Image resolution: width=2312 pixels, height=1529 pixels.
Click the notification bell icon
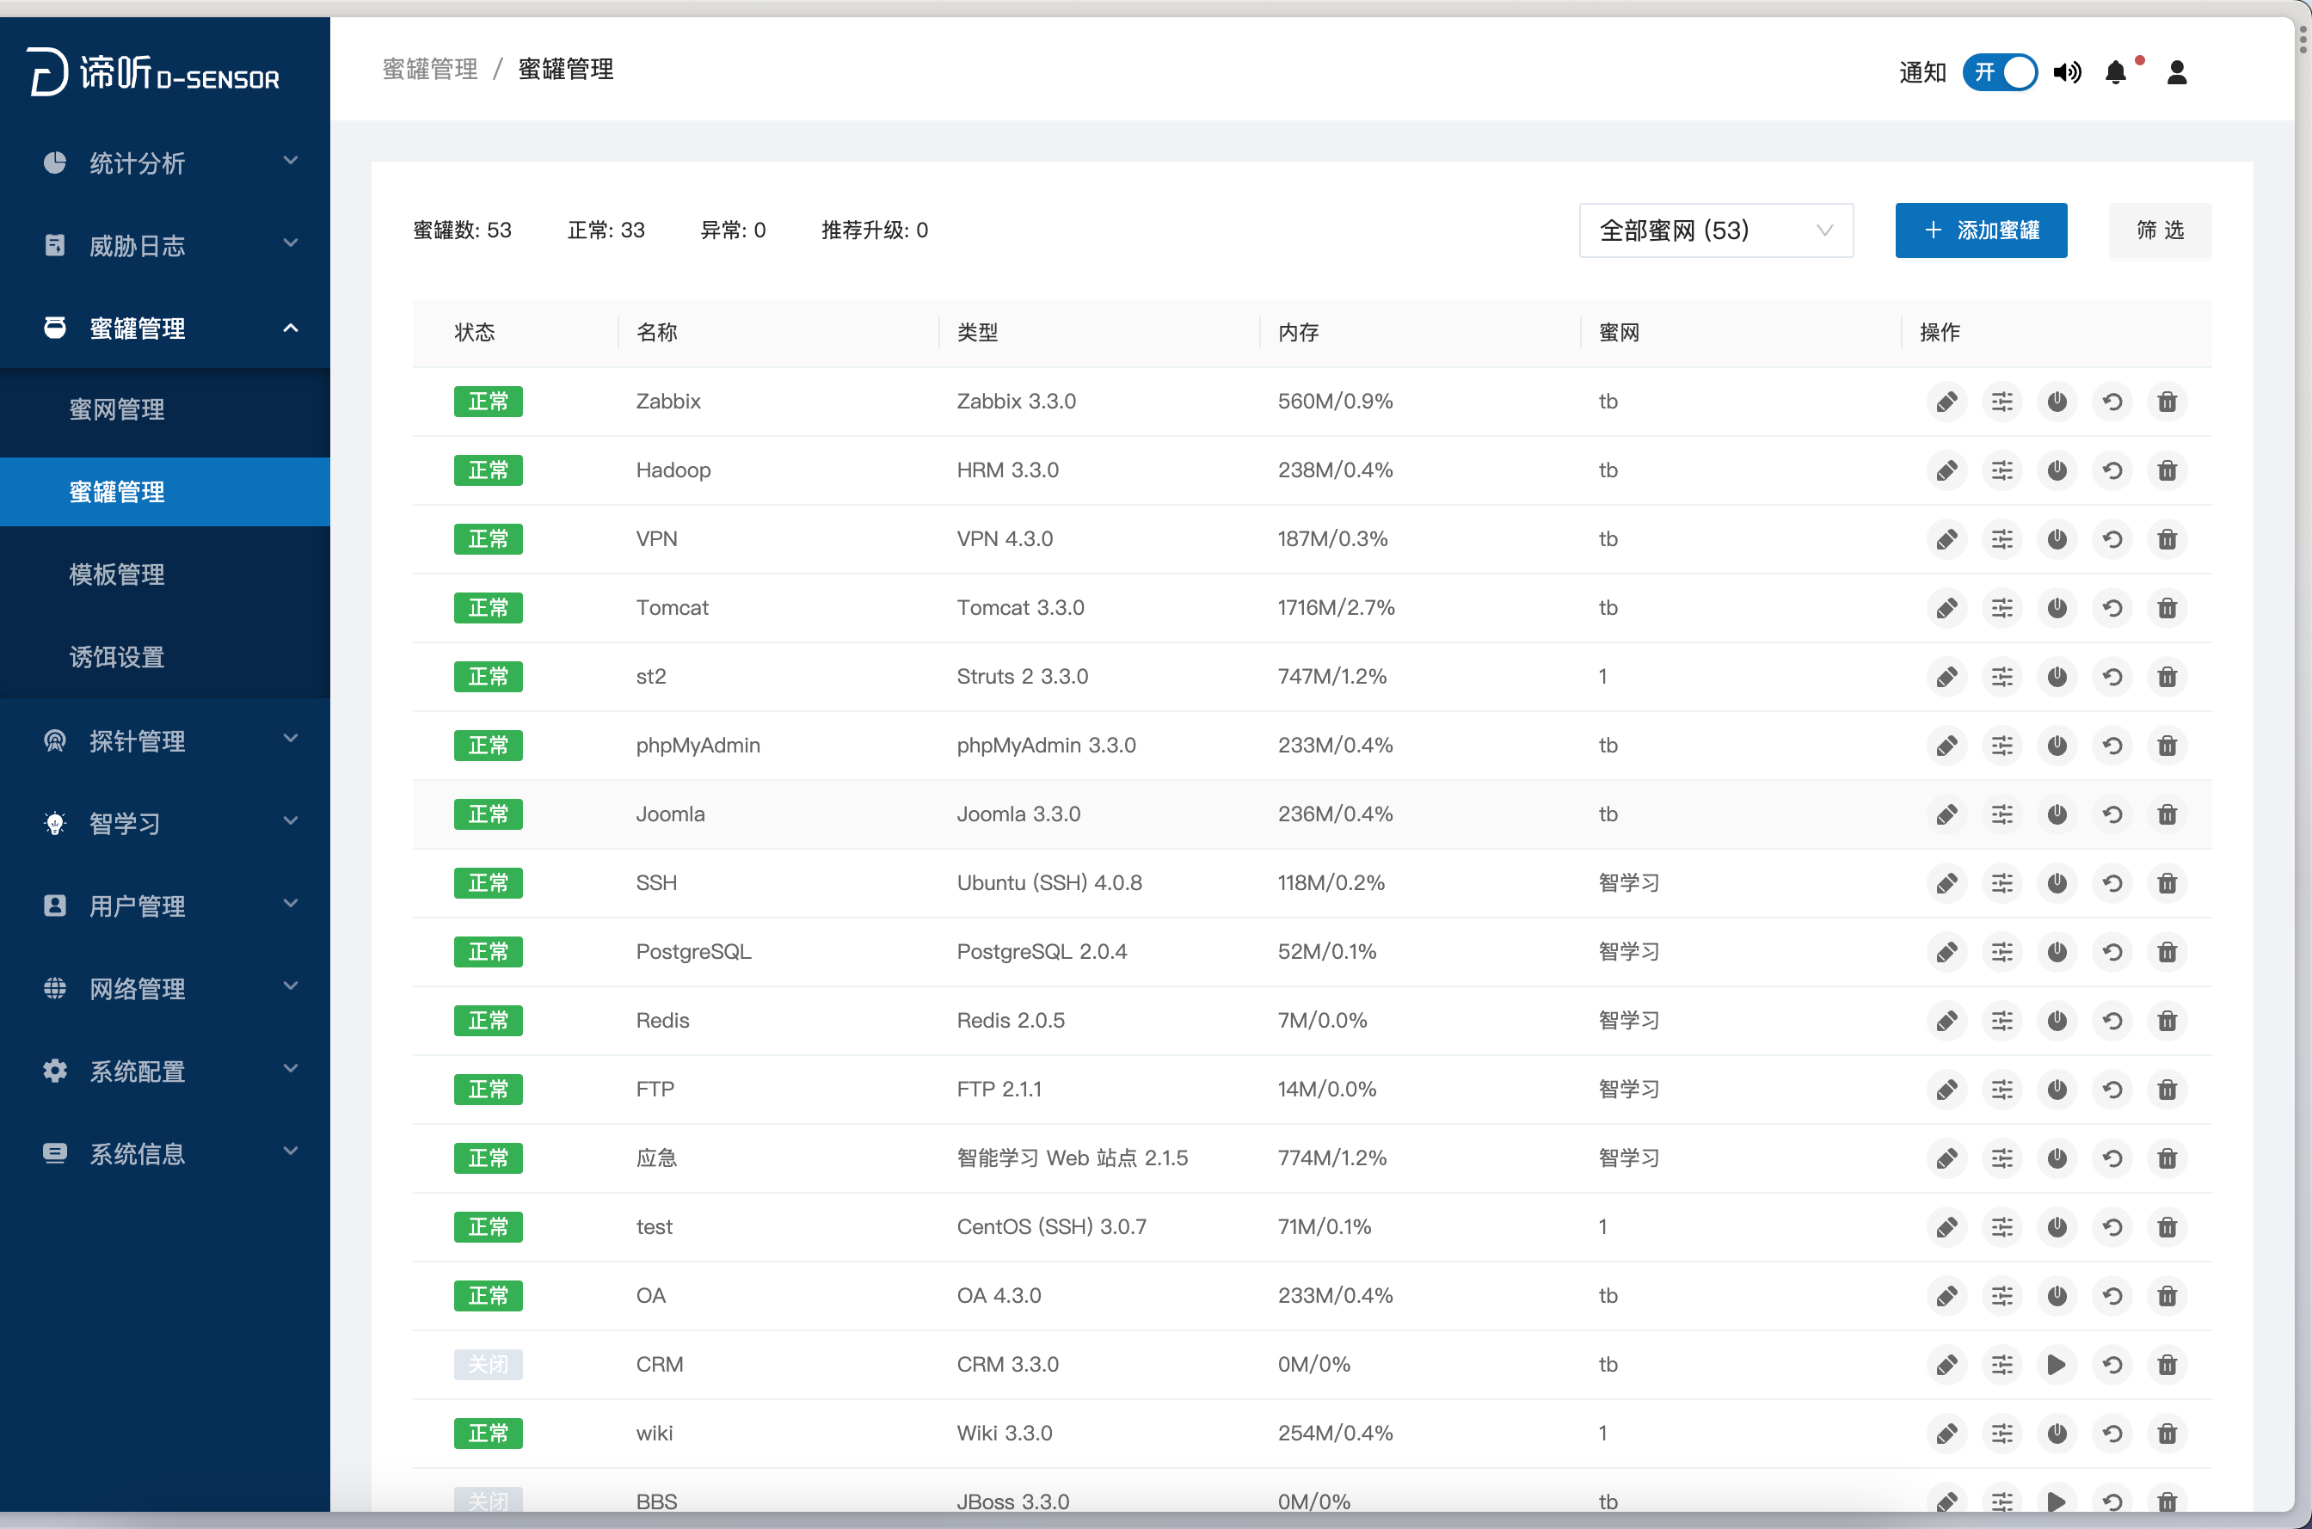point(2115,73)
